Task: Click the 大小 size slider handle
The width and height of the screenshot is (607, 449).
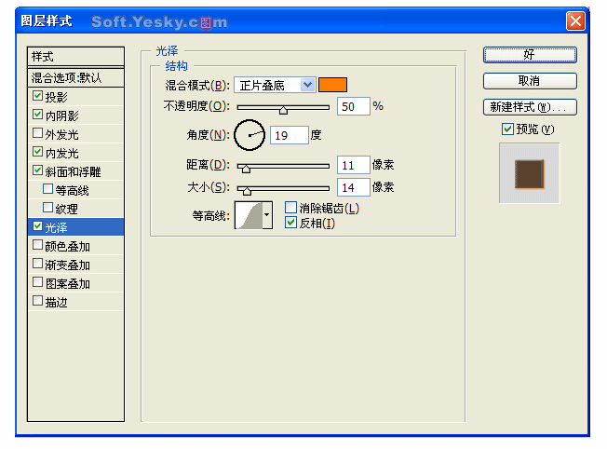Action: [x=247, y=191]
